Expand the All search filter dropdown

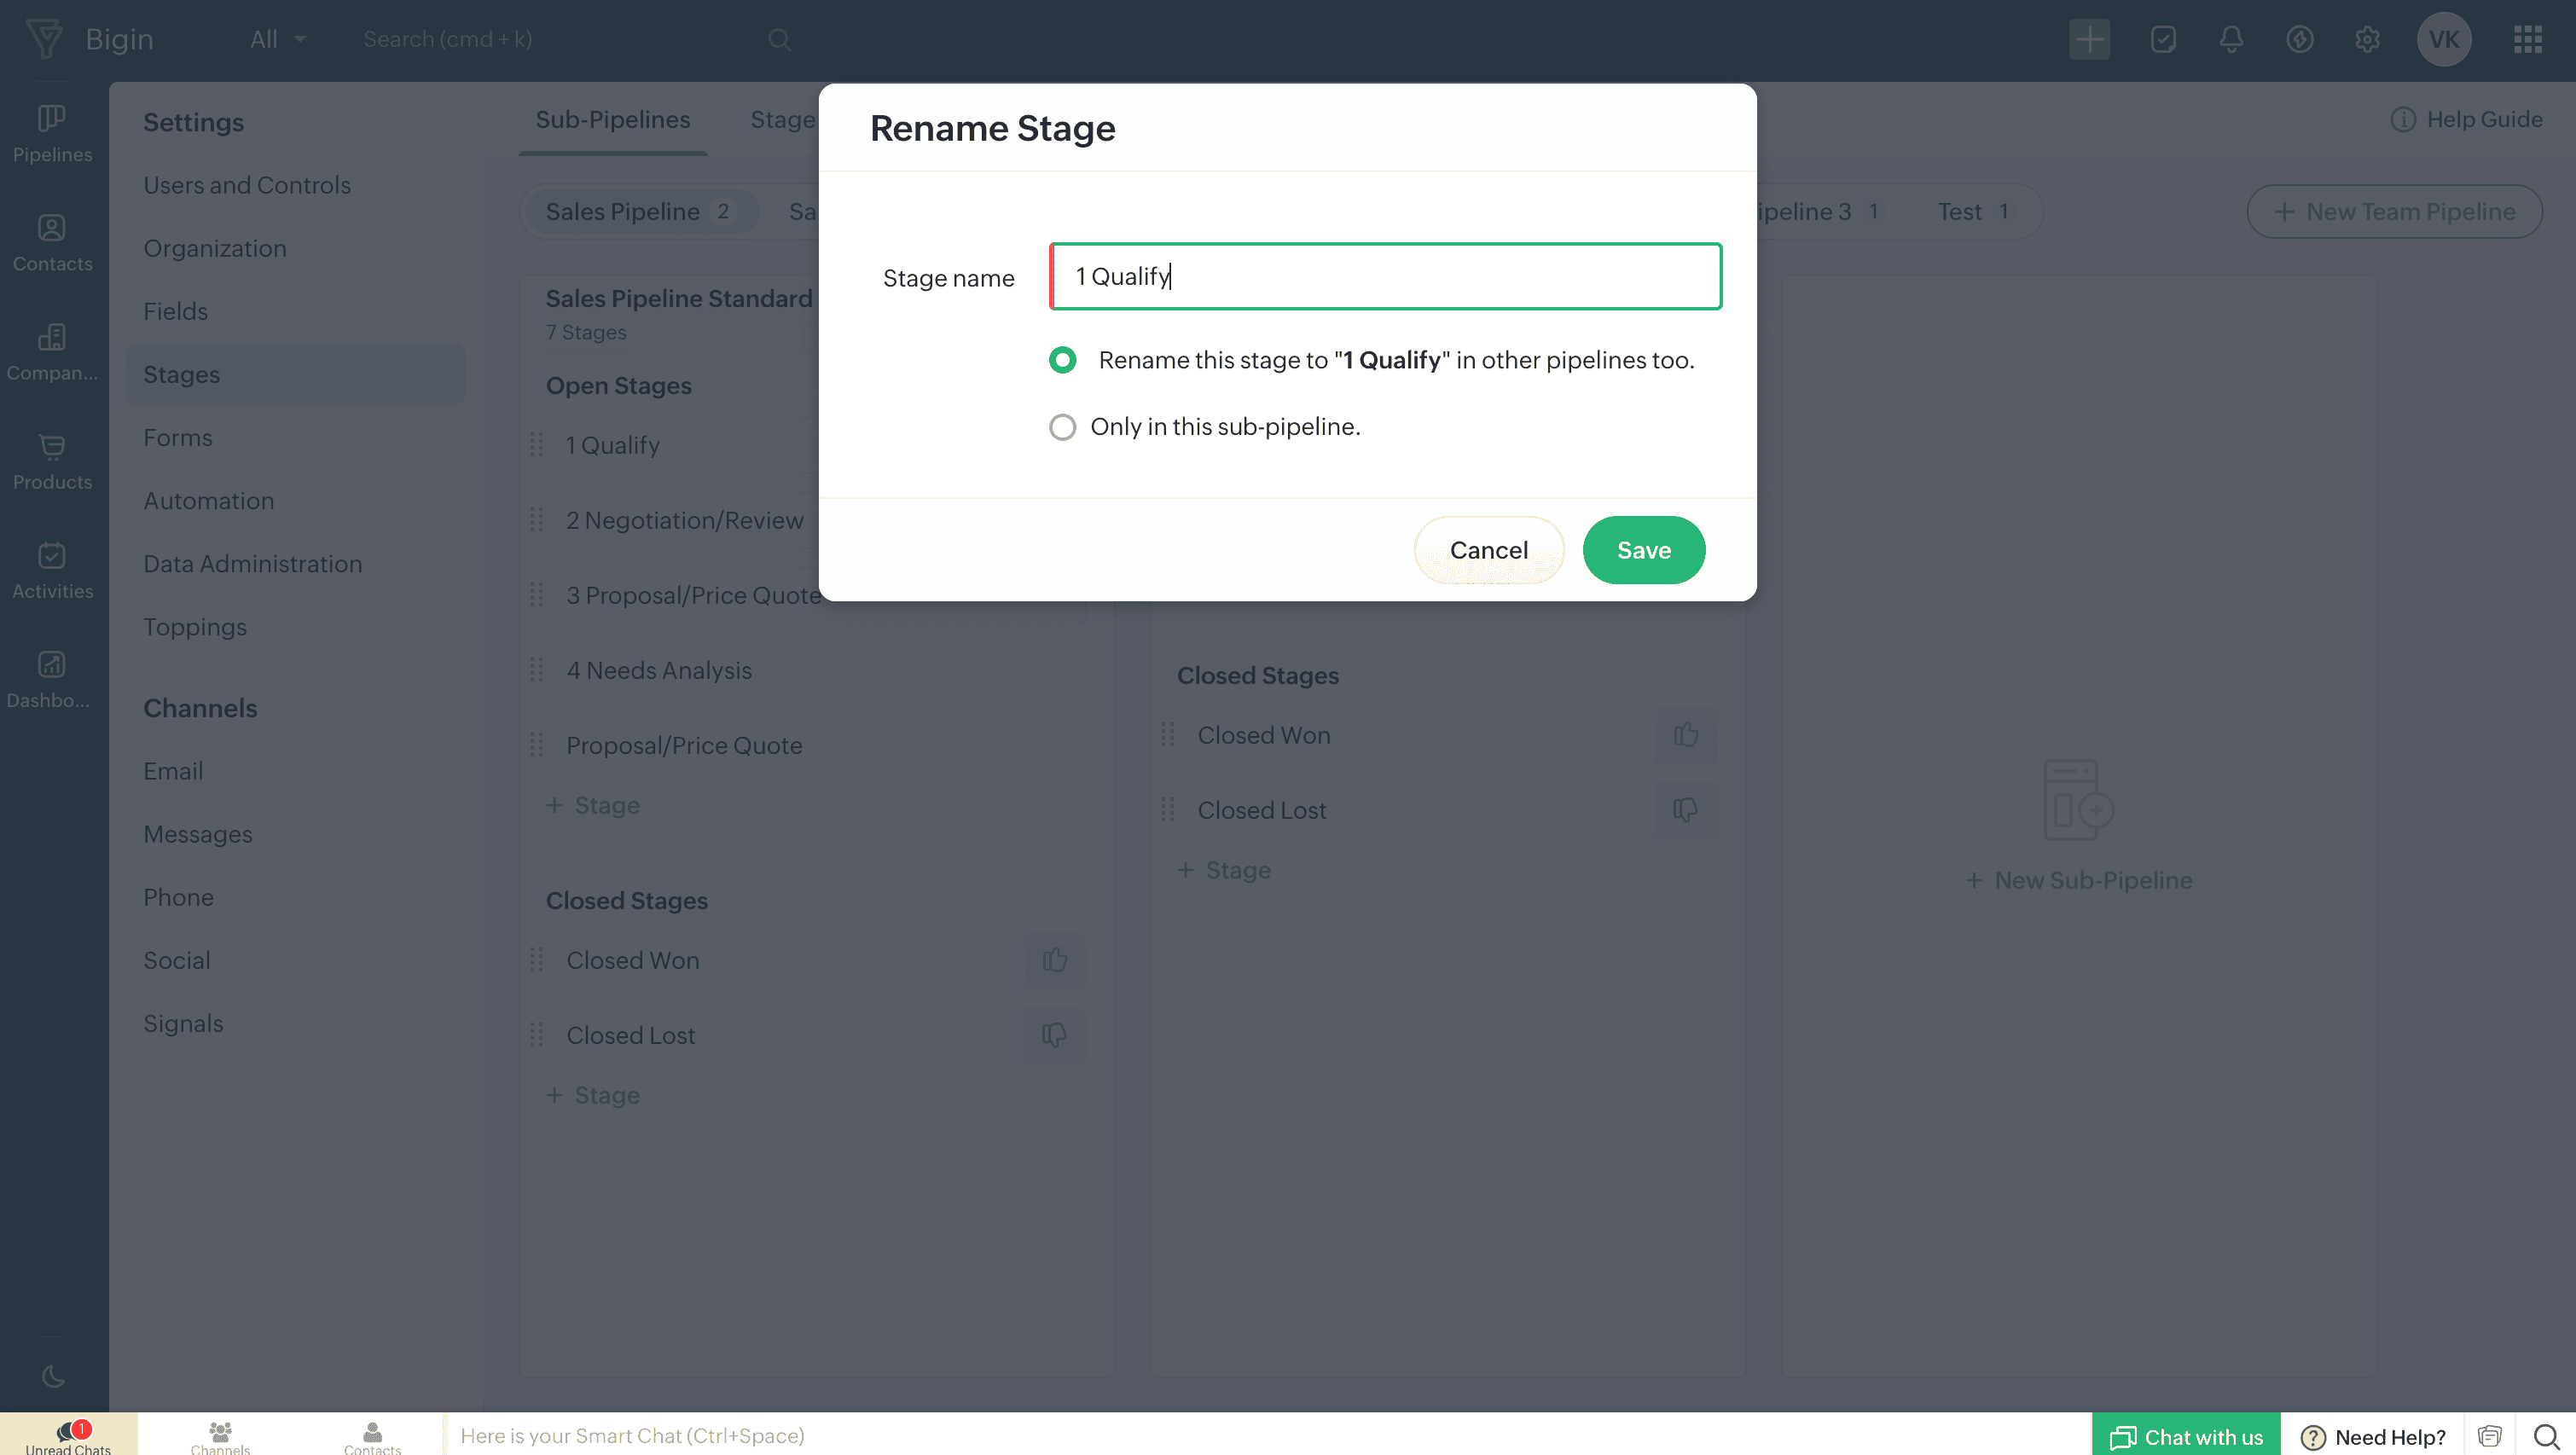coord(277,39)
